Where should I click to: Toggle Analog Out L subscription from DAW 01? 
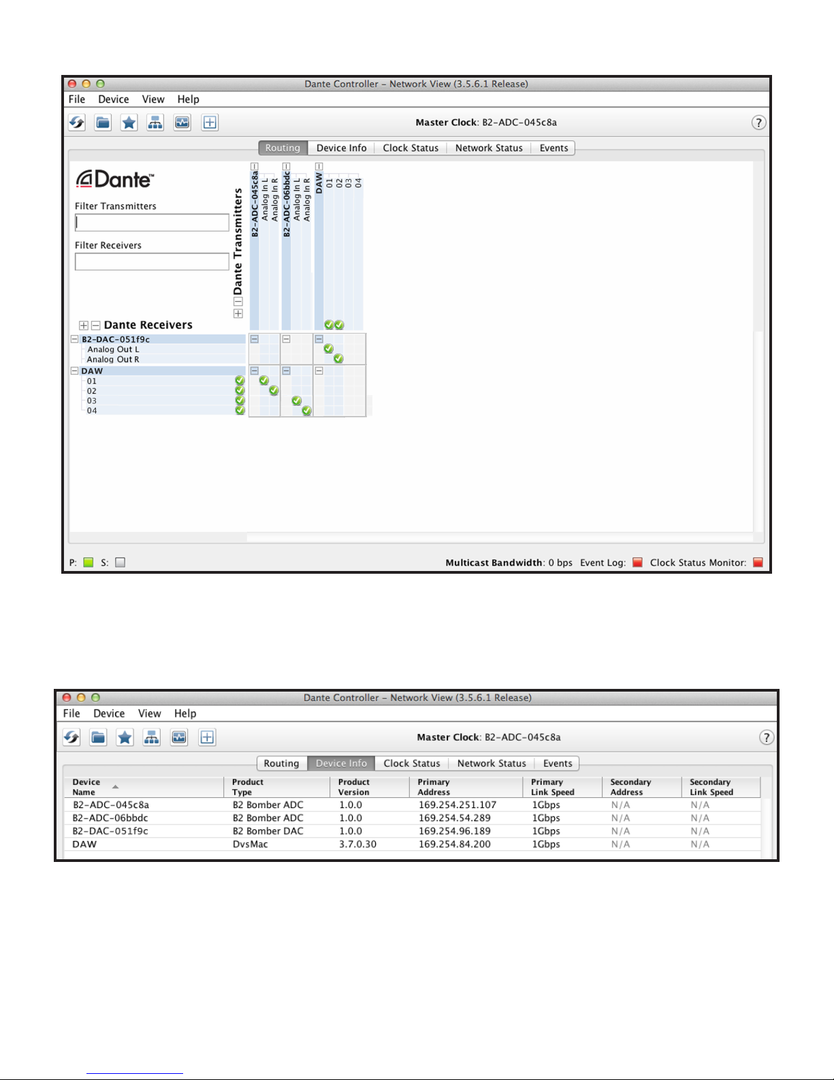329,349
